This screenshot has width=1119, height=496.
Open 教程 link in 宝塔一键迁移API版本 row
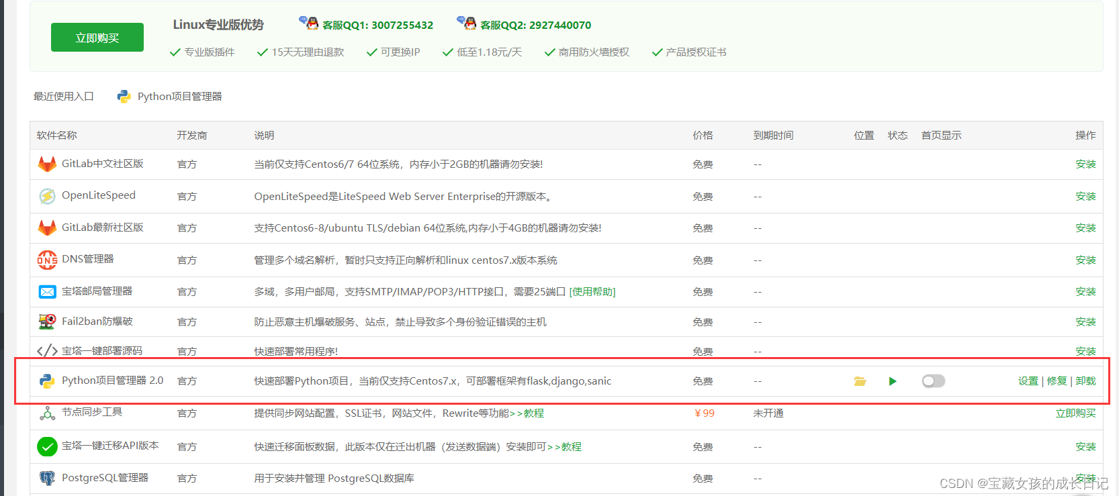(x=572, y=447)
